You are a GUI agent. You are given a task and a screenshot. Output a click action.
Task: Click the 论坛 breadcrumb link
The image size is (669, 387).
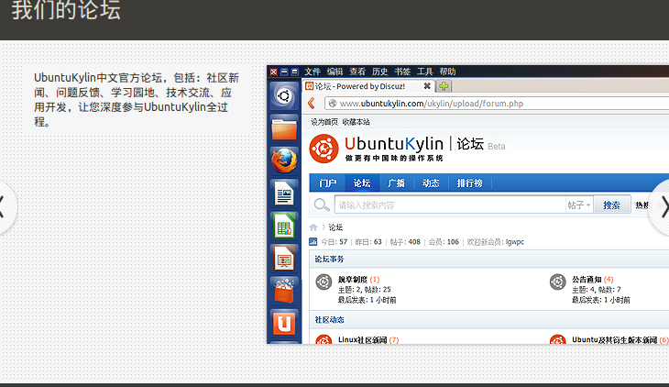click(335, 227)
